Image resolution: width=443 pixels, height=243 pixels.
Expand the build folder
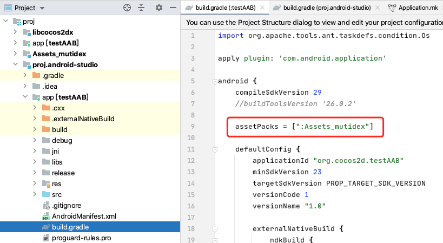pyautogui.click(x=35, y=129)
